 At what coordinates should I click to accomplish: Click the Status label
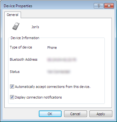click(x=15, y=72)
